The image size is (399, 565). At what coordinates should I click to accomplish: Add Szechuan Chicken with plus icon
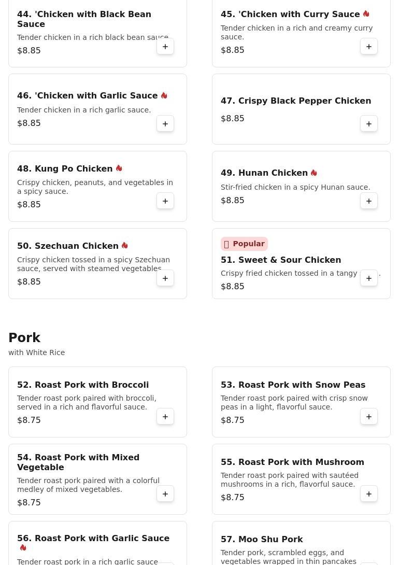(x=165, y=278)
